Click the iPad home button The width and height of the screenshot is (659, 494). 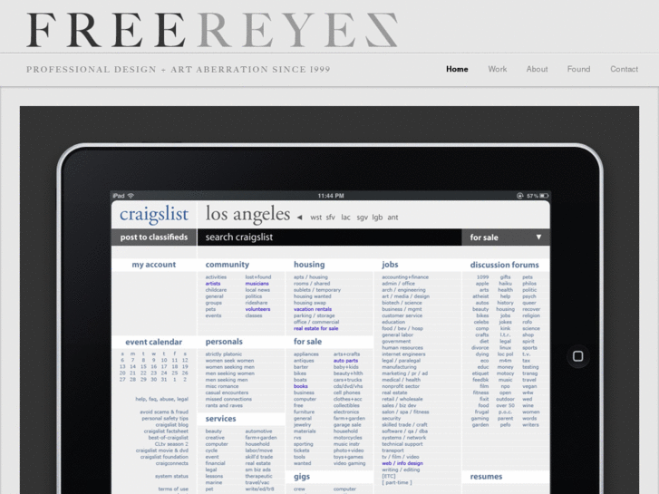tap(578, 356)
